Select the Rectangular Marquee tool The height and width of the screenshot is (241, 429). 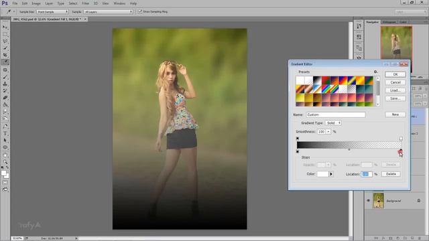coord(5,34)
